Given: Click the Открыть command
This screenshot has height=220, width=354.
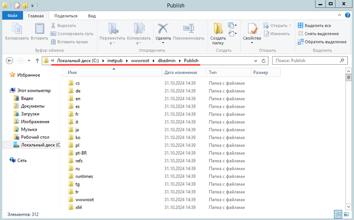Looking at the screenshot, I should (277, 26).
